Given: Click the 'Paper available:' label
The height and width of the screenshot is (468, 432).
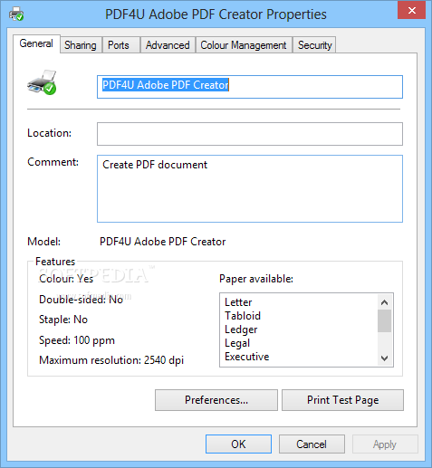Looking at the screenshot, I should 256,279.
